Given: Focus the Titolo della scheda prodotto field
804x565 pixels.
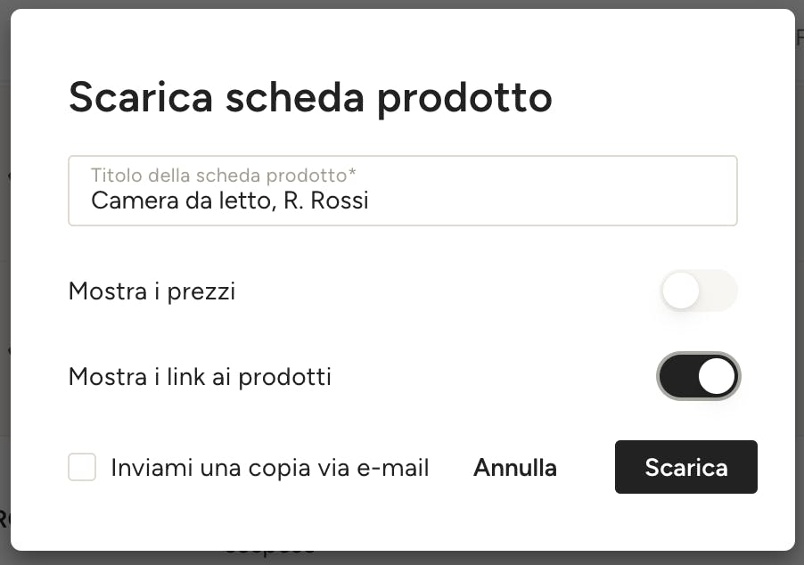Looking at the screenshot, I should (x=403, y=191).
